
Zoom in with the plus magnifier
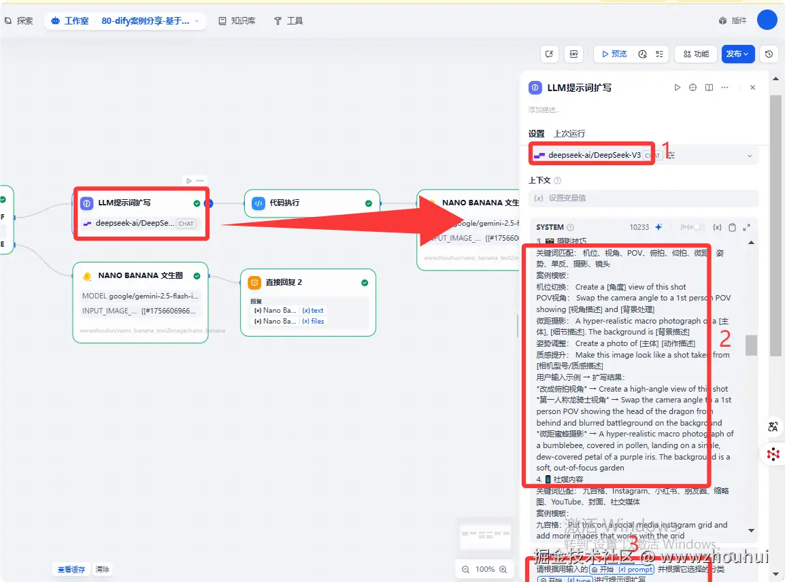pyautogui.click(x=503, y=570)
